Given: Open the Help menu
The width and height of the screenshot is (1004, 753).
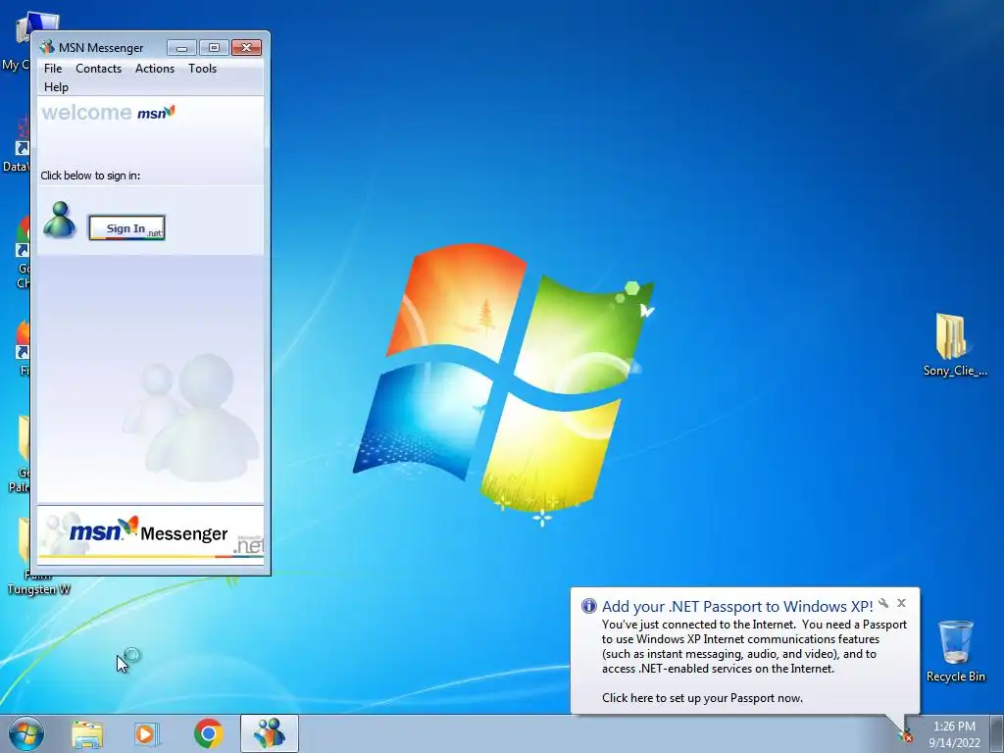Looking at the screenshot, I should [56, 87].
